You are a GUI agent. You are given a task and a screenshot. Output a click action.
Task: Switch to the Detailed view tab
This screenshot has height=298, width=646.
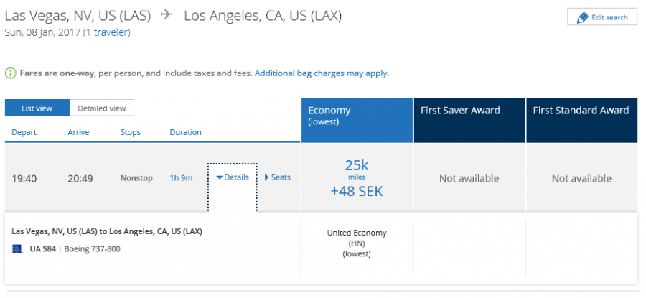pos(101,108)
